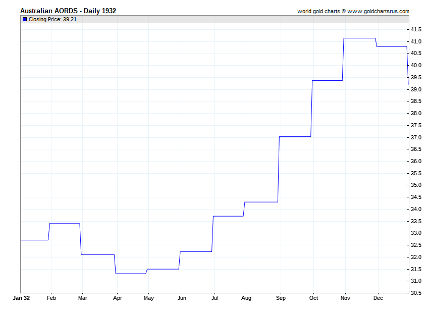Click the 33.5 y-axis value
The image size is (429, 311).
pyautogui.click(x=416, y=221)
